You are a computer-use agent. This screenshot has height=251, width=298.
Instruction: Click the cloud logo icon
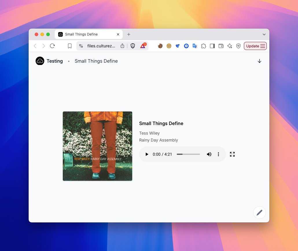click(40, 61)
